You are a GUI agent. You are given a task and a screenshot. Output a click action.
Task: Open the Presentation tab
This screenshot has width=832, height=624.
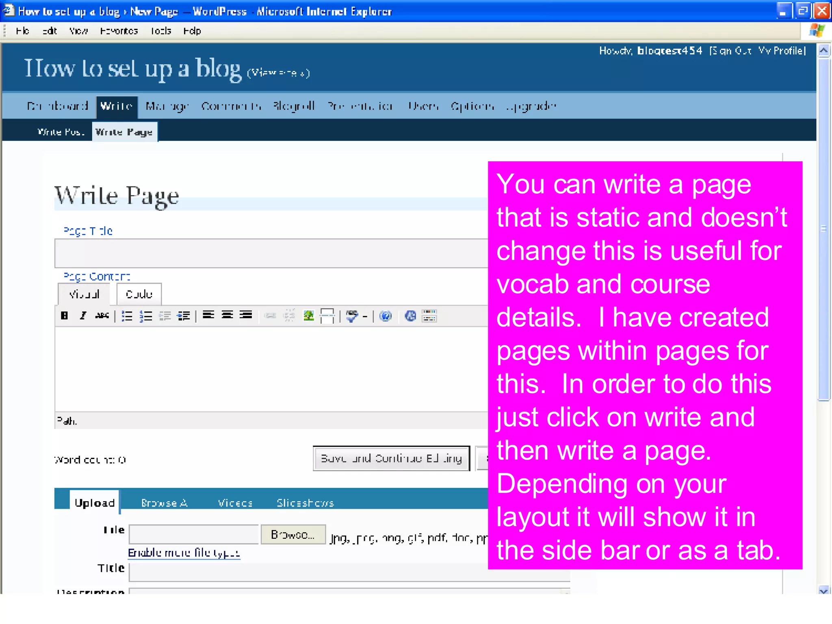(360, 106)
